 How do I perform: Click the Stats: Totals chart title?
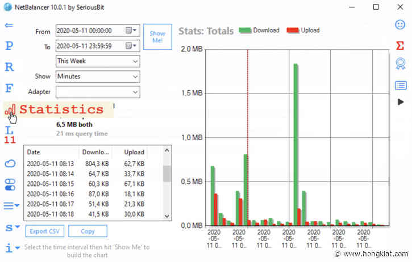click(206, 31)
